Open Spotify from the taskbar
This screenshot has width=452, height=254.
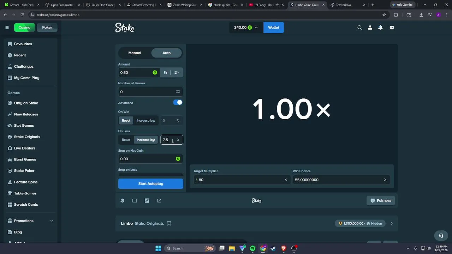pos(252,248)
